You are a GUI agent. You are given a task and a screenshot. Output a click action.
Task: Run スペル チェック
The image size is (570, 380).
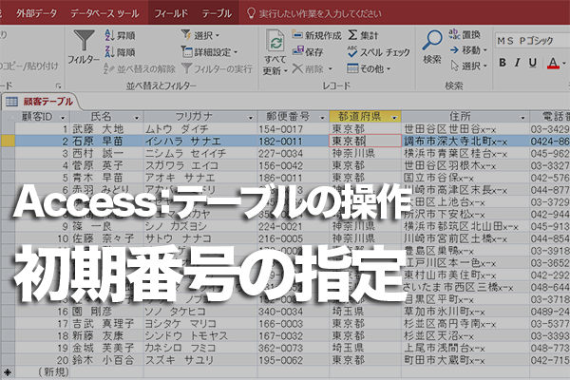pyautogui.click(x=378, y=52)
